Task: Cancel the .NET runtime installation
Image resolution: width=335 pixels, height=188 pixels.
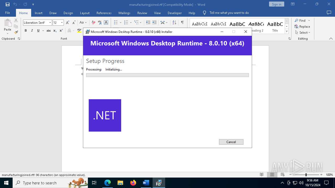Action: pos(231,142)
